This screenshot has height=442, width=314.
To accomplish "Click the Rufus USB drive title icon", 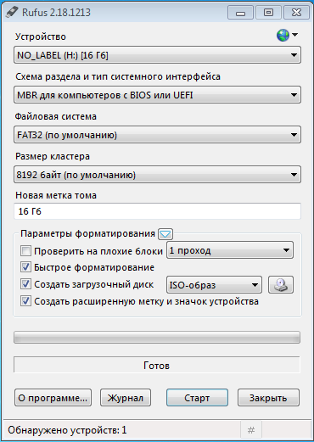I will tap(12, 12).
